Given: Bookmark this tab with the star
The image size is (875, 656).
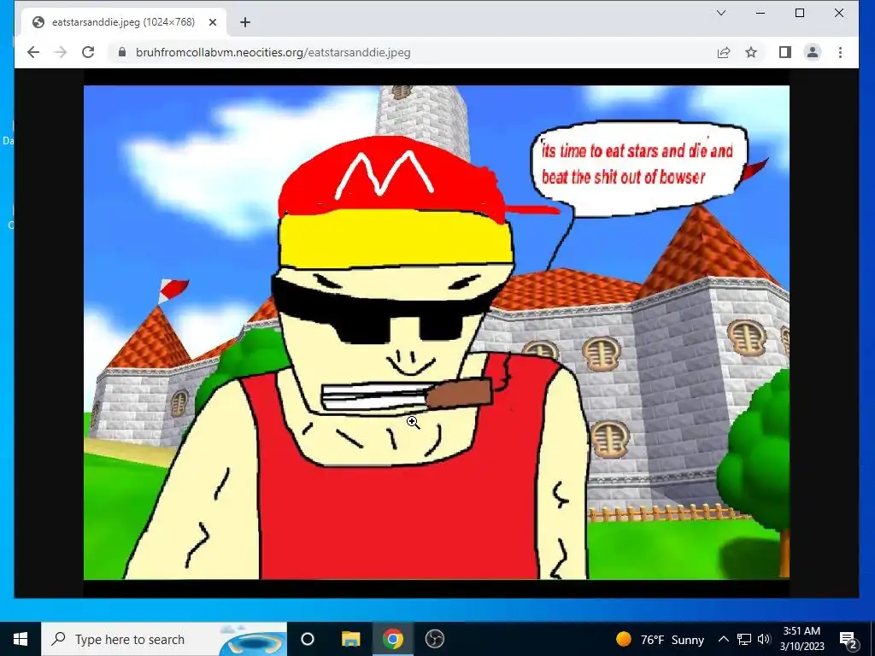Looking at the screenshot, I should [751, 52].
